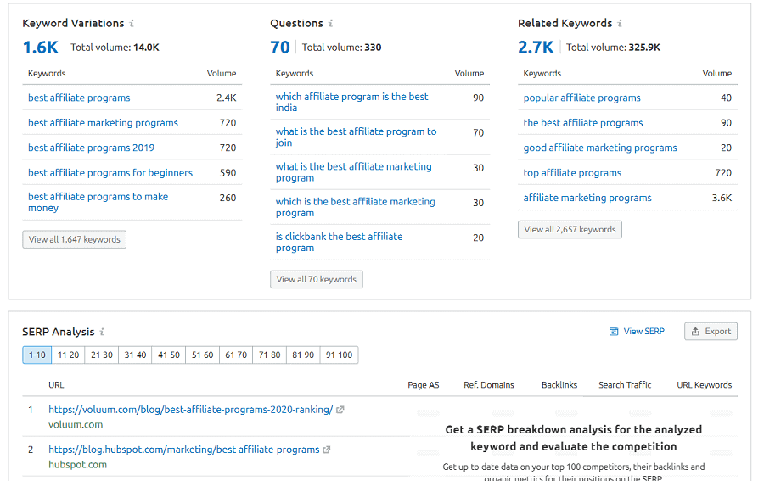Click the Total volume 14.0K text
The image size is (764, 481).
click(115, 48)
